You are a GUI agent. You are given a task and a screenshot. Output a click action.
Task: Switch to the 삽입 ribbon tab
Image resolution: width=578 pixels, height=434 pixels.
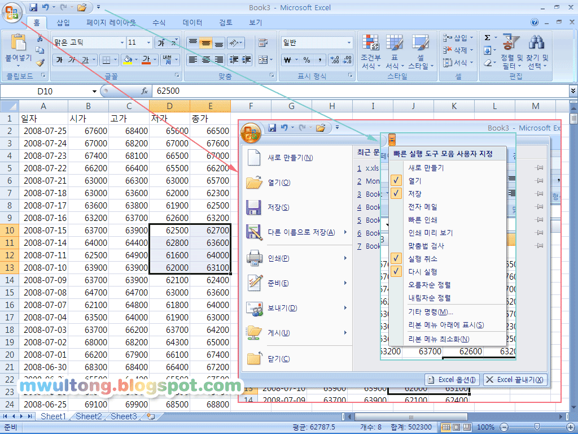(63, 23)
